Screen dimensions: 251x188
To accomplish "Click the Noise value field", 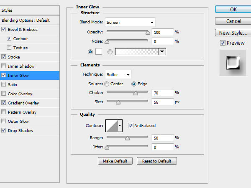I will tap(163, 41).
